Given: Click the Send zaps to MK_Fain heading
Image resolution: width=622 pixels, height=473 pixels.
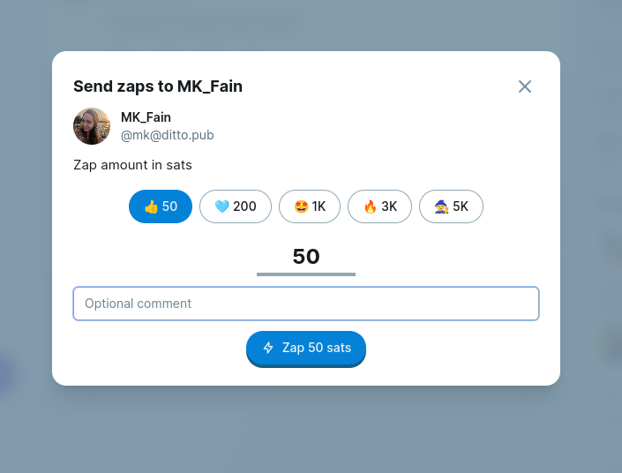Looking at the screenshot, I should pyautogui.click(x=158, y=86).
